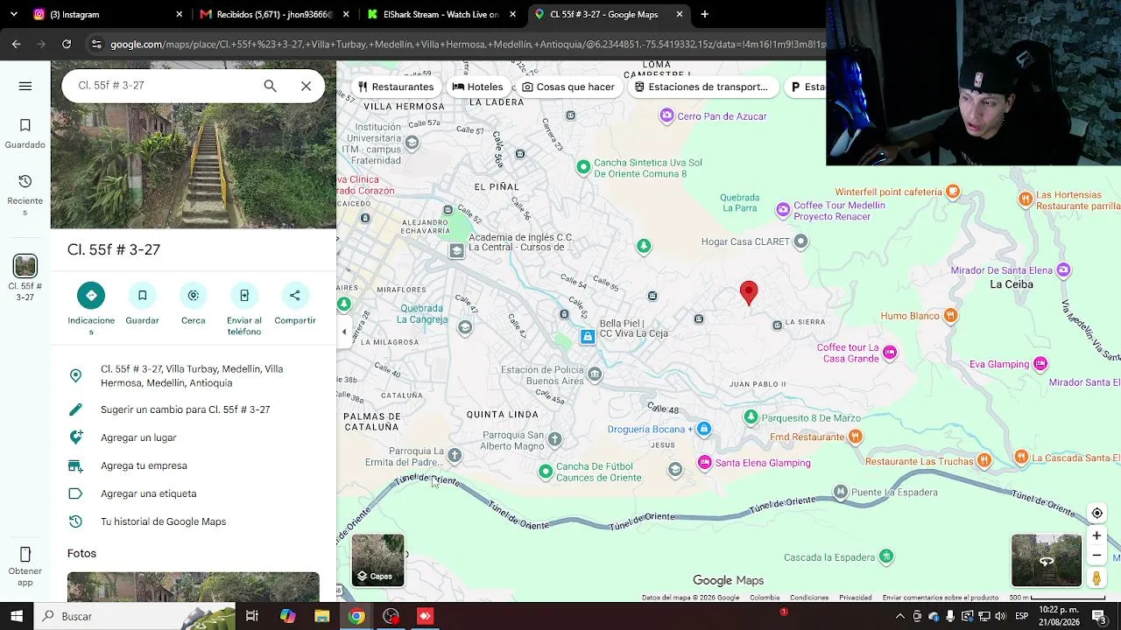Select Droguería Bocana marker
Image resolution: width=1121 pixels, height=630 pixels.
tap(704, 429)
